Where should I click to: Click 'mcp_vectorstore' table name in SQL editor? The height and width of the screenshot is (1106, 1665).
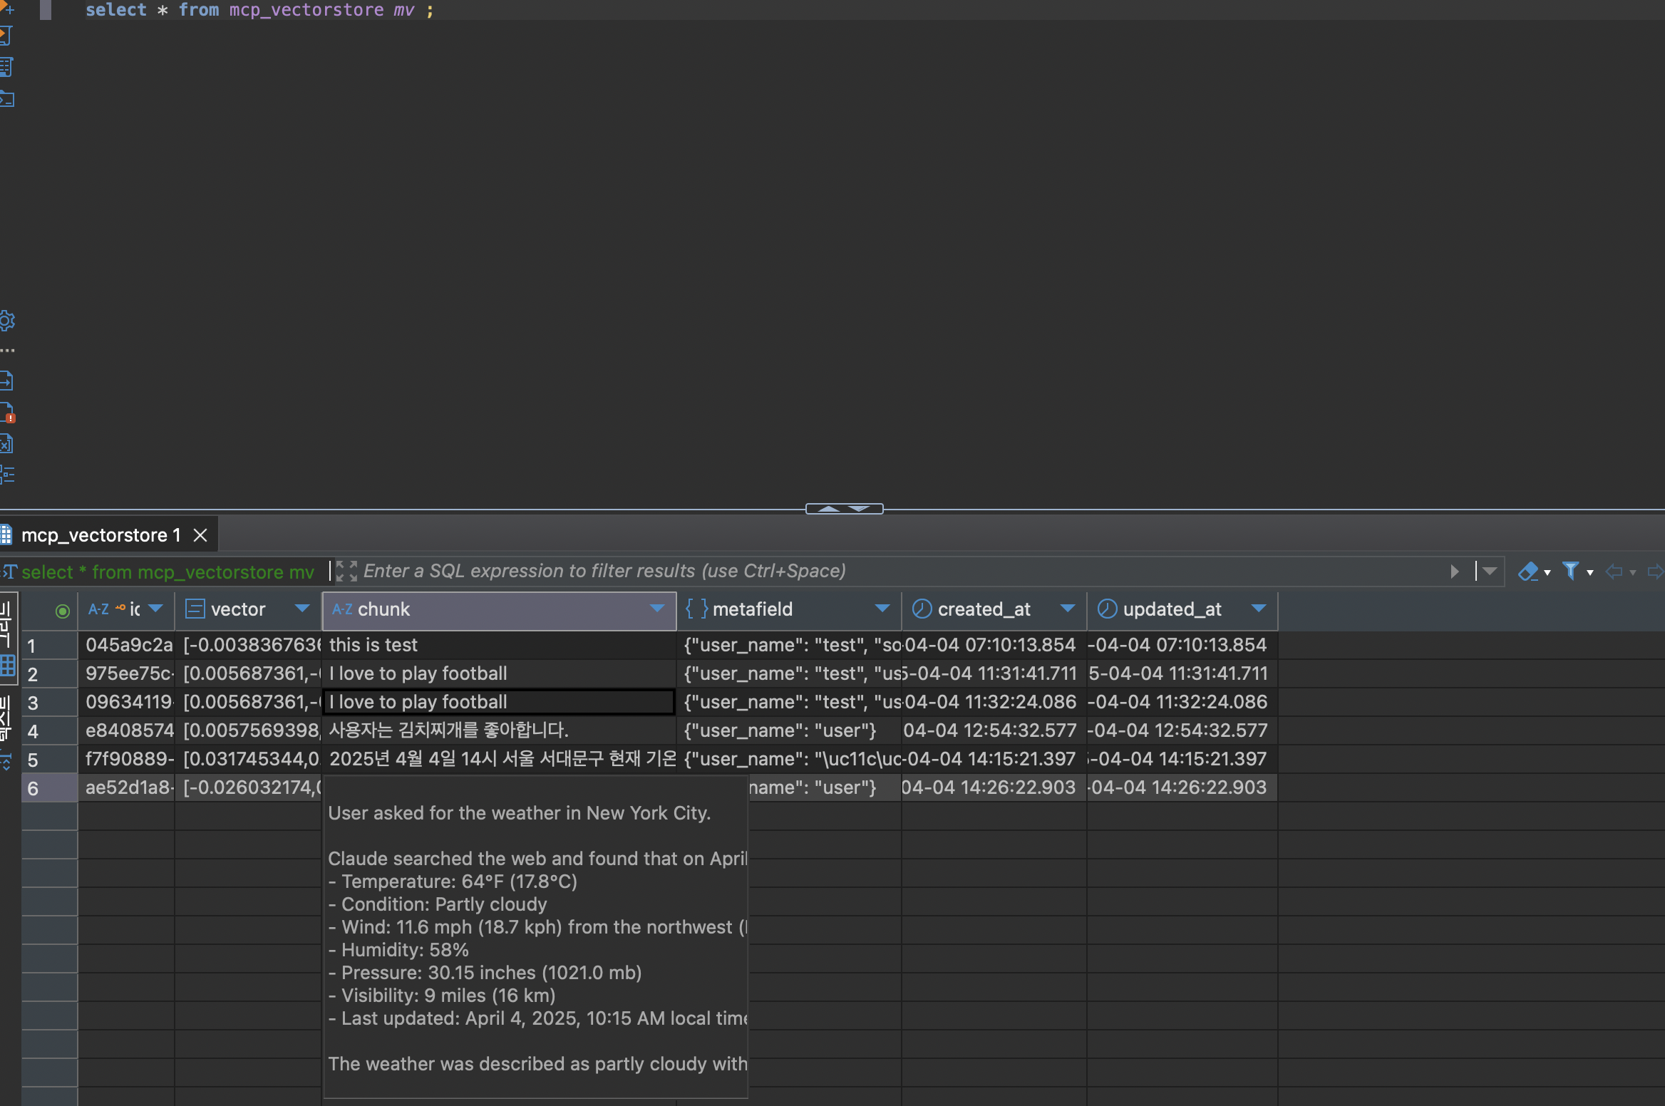coord(306,10)
